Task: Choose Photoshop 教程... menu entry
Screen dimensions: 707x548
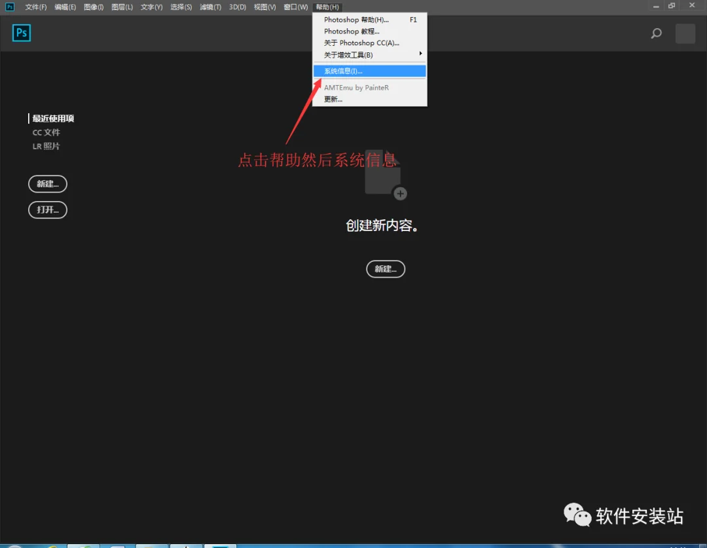Action: coord(370,31)
